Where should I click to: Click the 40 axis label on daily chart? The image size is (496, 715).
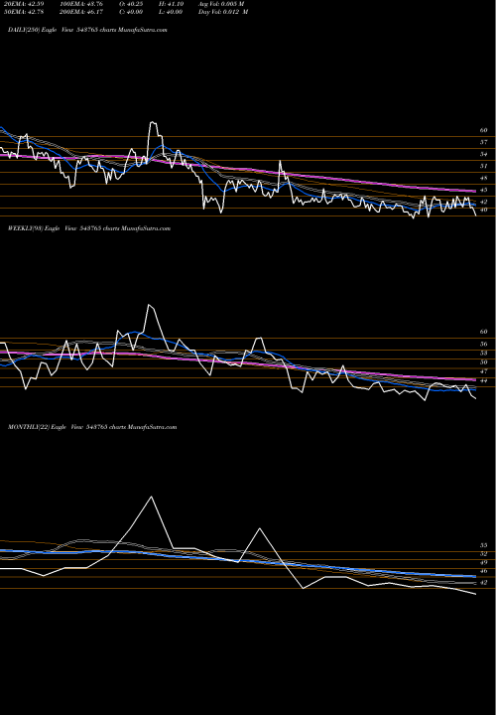tap(483, 210)
